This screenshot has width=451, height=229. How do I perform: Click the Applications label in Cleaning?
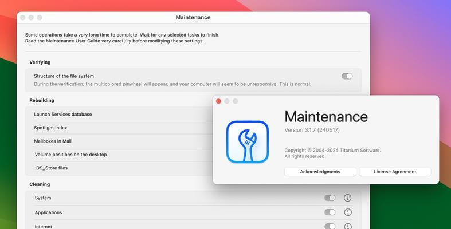(x=48, y=212)
